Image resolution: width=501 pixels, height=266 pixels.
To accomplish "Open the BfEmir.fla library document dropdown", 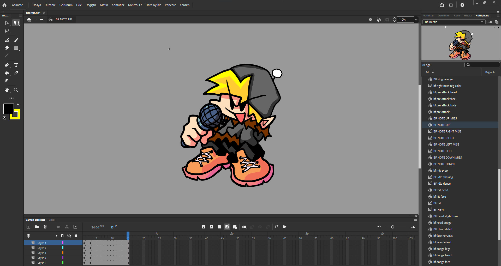I will point(454,22).
